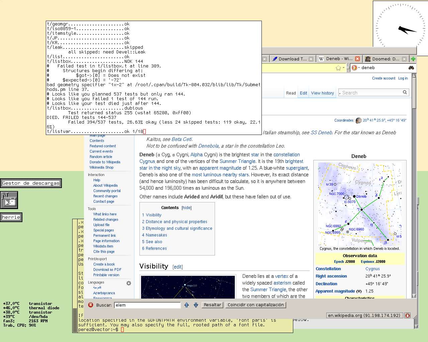This screenshot has height=342, width=428.
Task: Toggle the Resaltar highlight button
Action: point(212,305)
